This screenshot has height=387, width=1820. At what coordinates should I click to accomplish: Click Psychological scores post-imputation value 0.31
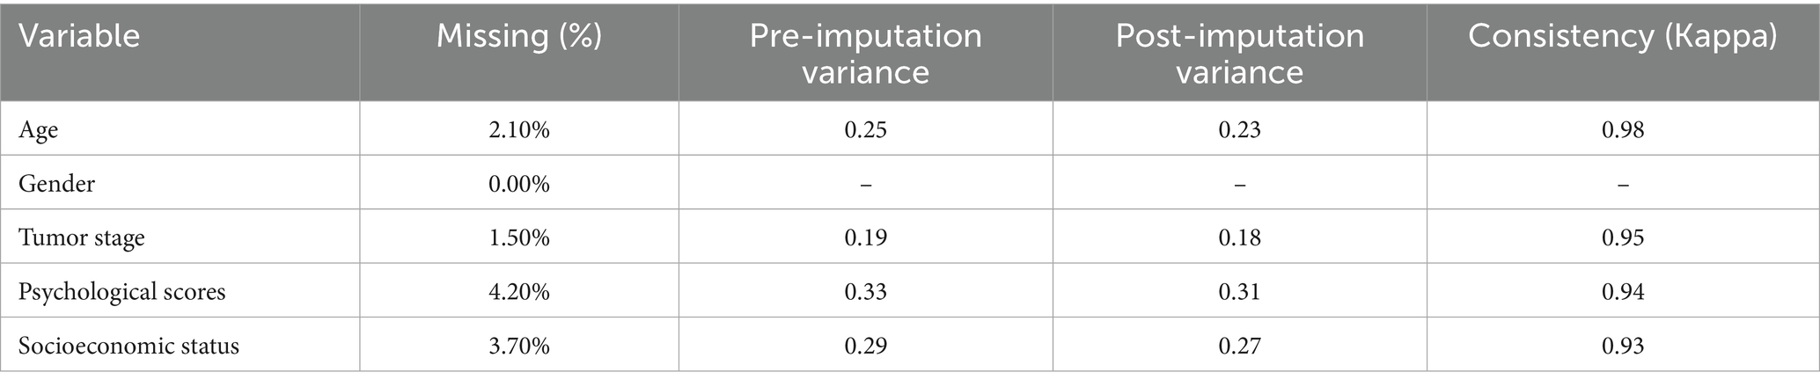pyautogui.click(x=1239, y=291)
